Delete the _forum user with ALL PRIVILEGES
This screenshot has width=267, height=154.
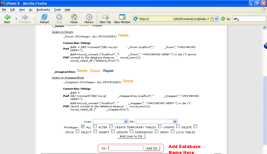coord(123,35)
